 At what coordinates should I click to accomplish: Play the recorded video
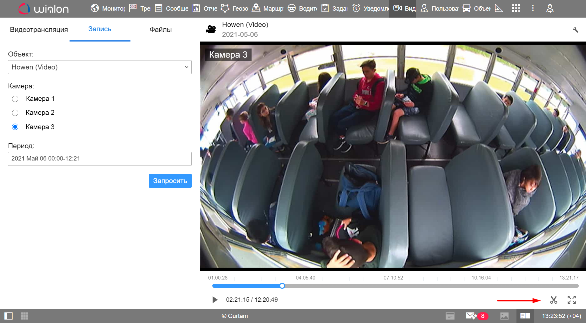pos(215,300)
